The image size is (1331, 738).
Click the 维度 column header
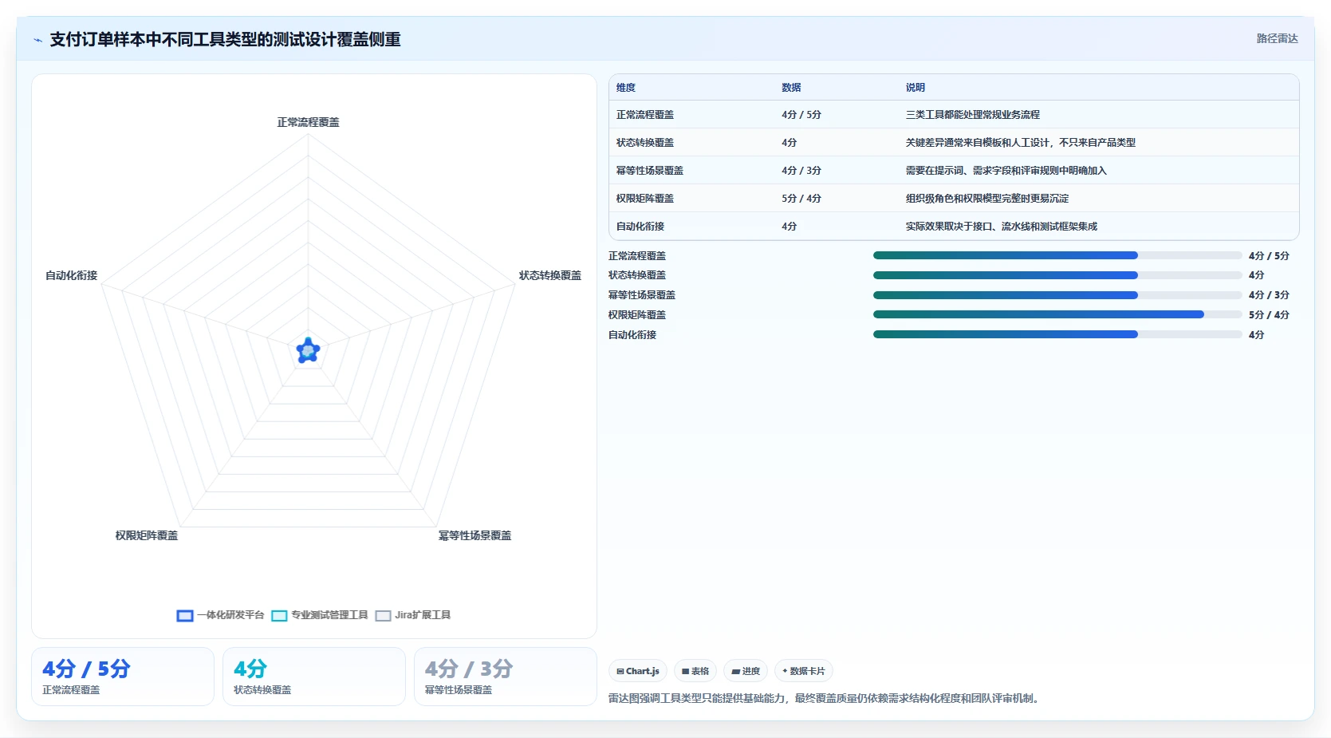click(626, 88)
